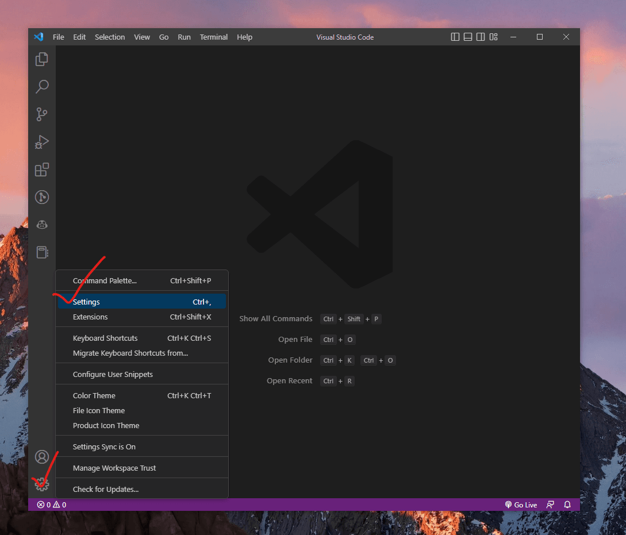Image resolution: width=626 pixels, height=535 pixels.
Task: Open the Git Graph activity icon
Action: click(42, 197)
